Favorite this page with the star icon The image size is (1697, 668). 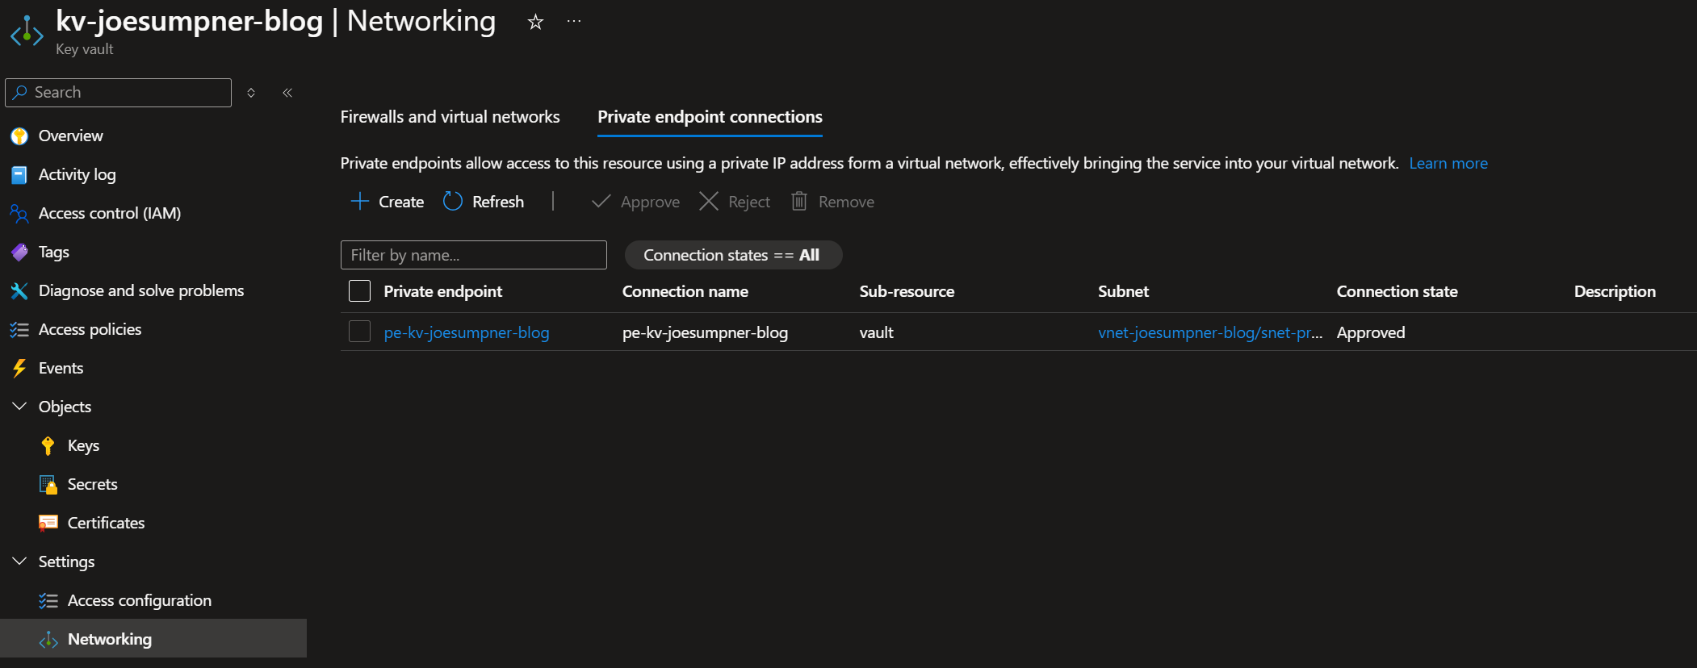pyautogui.click(x=535, y=22)
